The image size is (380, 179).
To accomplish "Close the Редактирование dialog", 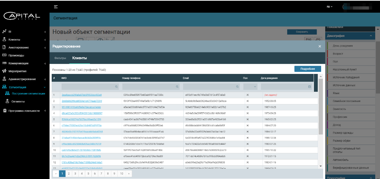I will (x=320, y=46).
